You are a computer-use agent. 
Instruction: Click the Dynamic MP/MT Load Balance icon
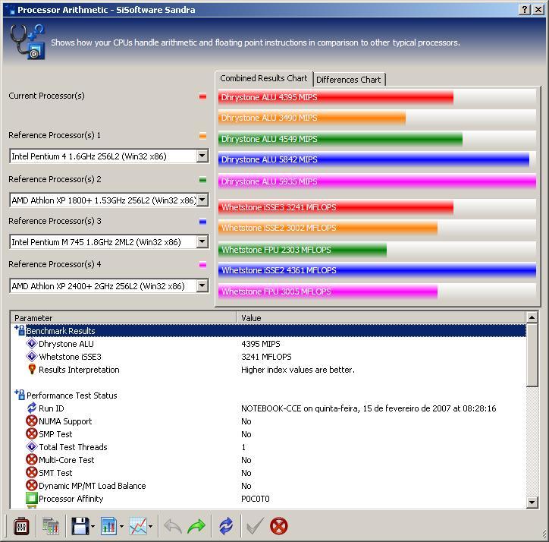[32, 485]
